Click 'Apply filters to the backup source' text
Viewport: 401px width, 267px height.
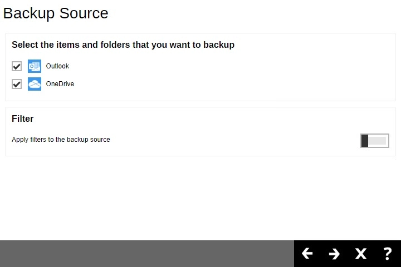coord(61,140)
